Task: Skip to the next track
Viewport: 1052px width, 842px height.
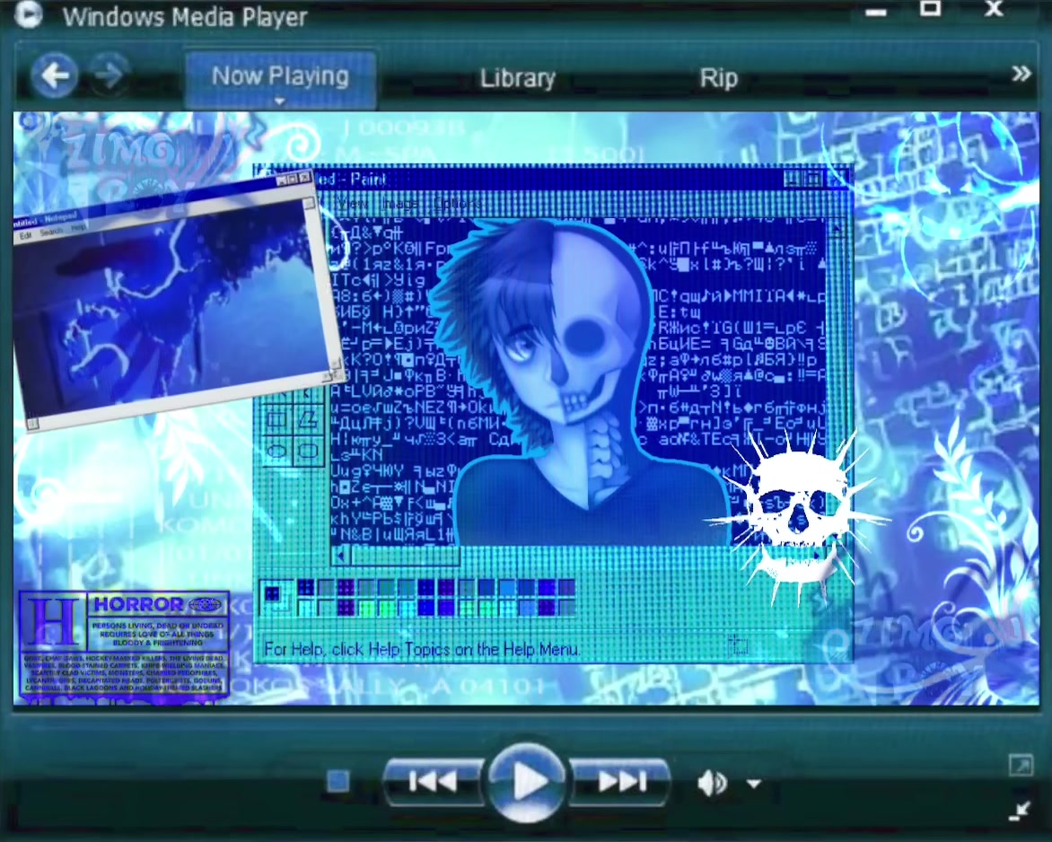Action: coord(620,782)
